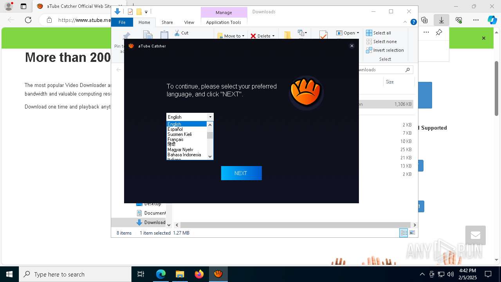Click Select none in Explorer ribbon

coord(381,42)
